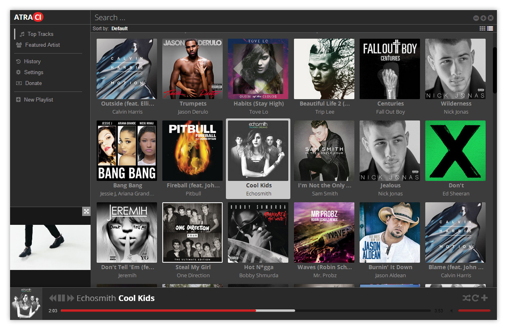The width and height of the screenshot is (507, 330).
Task: Click the 'Ed Sheeran' artist label
Action: coord(456,194)
